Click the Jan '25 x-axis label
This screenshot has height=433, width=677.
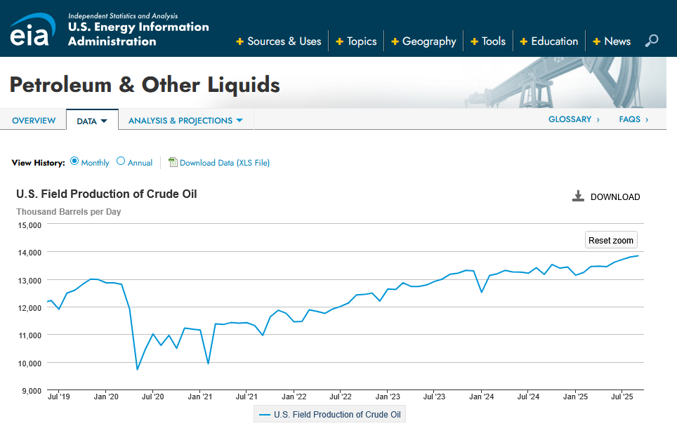pyautogui.click(x=575, y=397)
